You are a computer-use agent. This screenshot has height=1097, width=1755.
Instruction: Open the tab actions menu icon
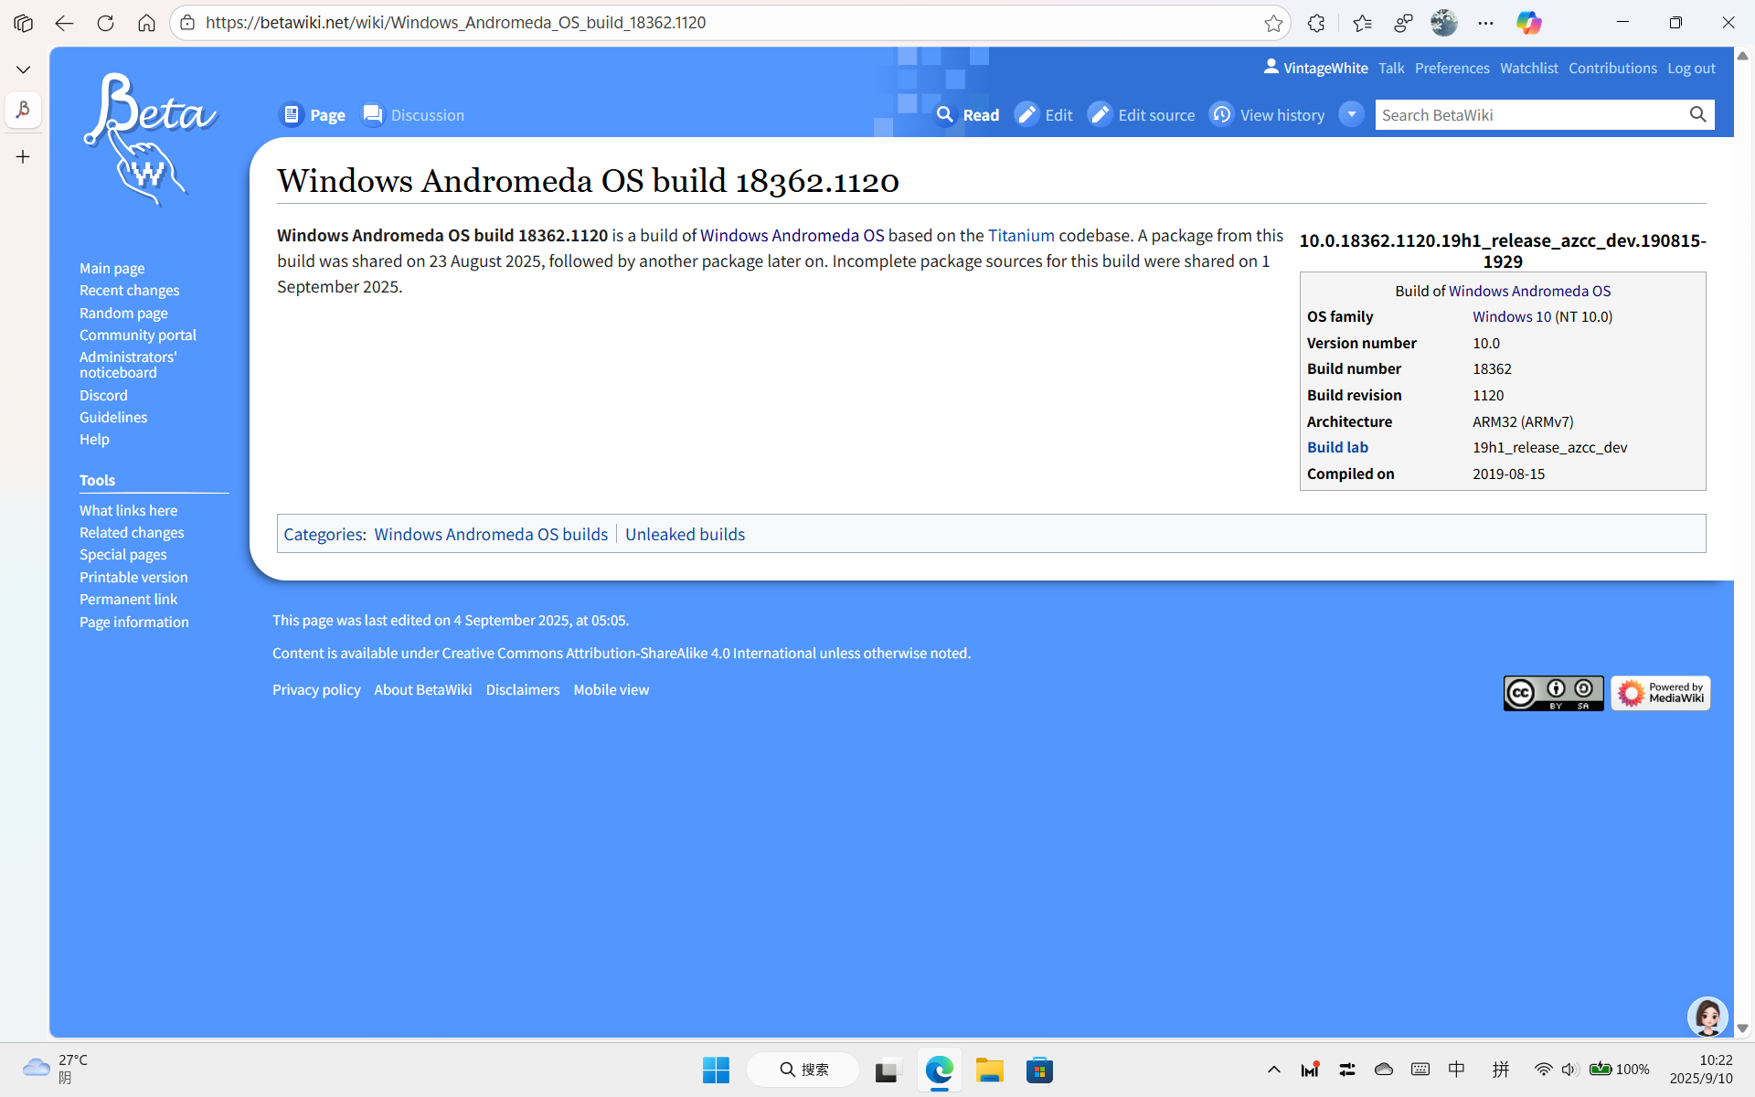(23, 23)
